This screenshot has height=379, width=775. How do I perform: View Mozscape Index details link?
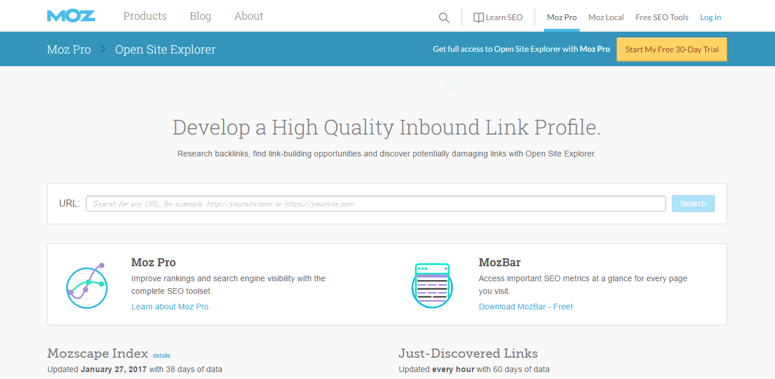coord(161,355)
